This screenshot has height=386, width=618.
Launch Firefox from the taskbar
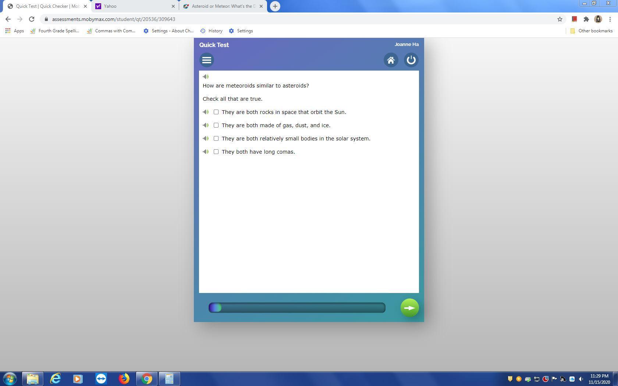(x=124, y=379)
